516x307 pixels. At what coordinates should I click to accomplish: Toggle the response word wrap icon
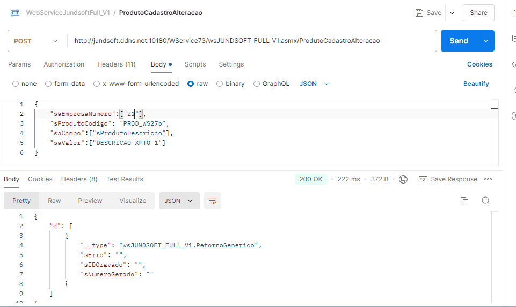coord(213,201)
